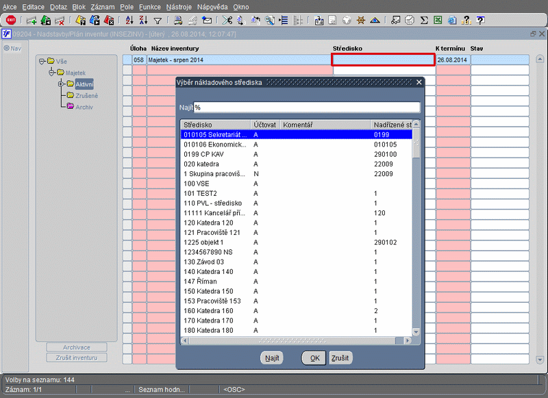Click the Účtovat column header

tap(265, 125)
